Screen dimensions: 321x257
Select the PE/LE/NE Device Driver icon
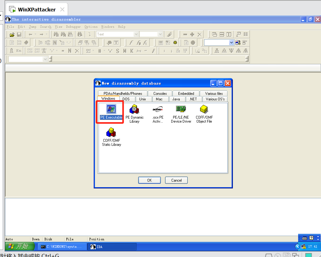181,114
